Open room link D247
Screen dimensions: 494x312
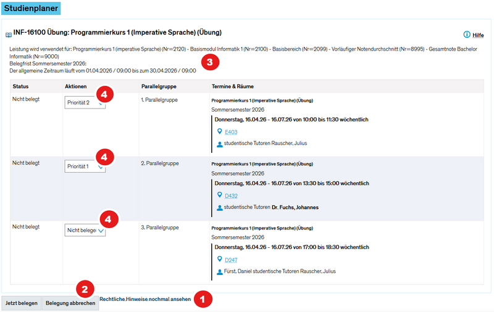pos(231,260)
